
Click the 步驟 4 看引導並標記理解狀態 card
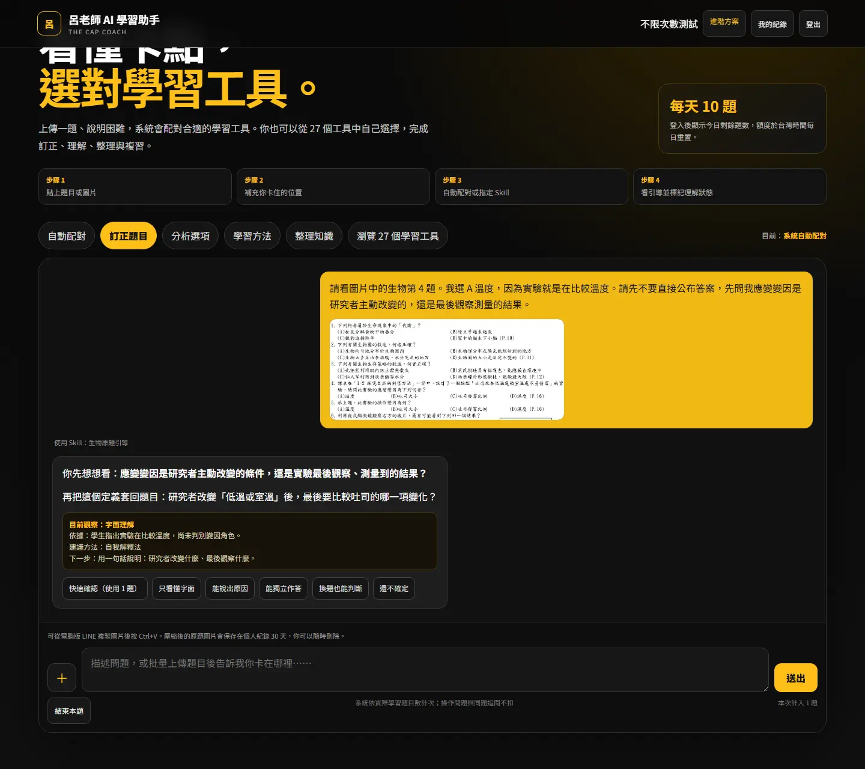730,187
